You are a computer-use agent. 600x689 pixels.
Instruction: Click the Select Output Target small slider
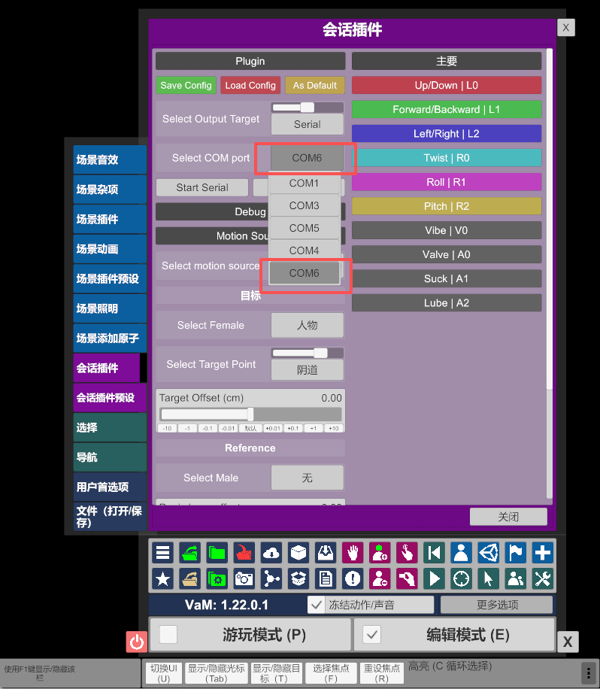click(x=308, y=108)
